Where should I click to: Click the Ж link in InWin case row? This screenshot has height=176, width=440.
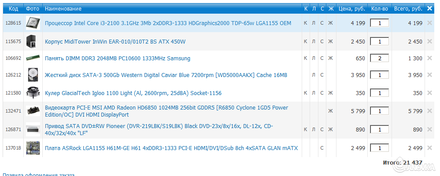pyautogui.click(x=330, y=41)
